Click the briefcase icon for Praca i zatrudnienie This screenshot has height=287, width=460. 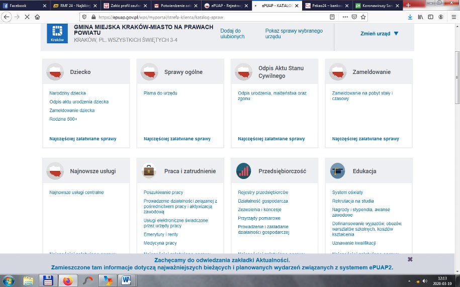click(x=149, y=171)
